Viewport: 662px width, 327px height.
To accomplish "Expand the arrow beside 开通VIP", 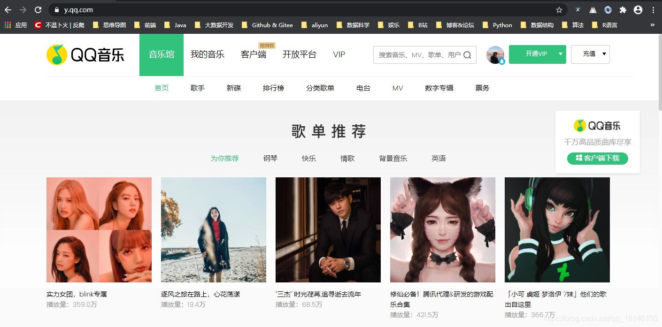I will [560, 54].
